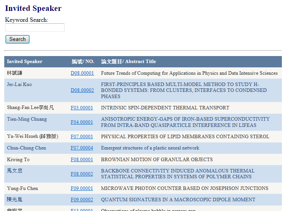Open abstract number F08.00002
This screenshot has height=211, width=285.
click(x=82, y=174)
